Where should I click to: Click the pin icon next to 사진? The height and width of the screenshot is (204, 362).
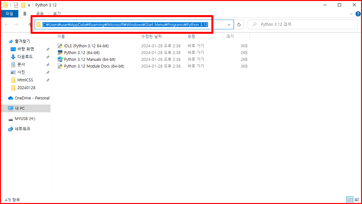coord(48,72)
